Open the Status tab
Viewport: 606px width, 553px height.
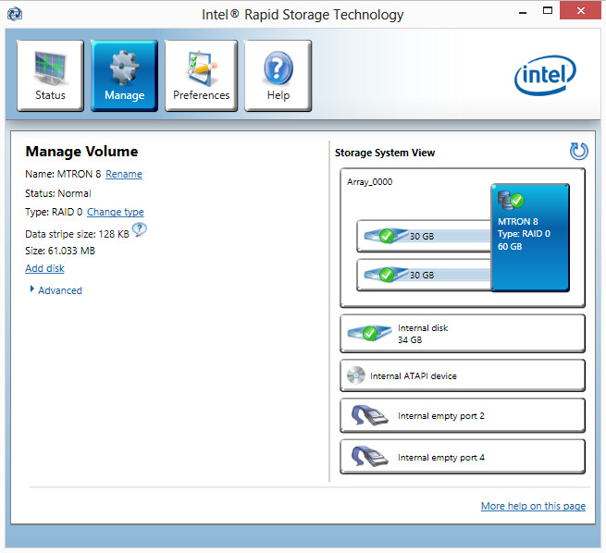tap(50, 76)
